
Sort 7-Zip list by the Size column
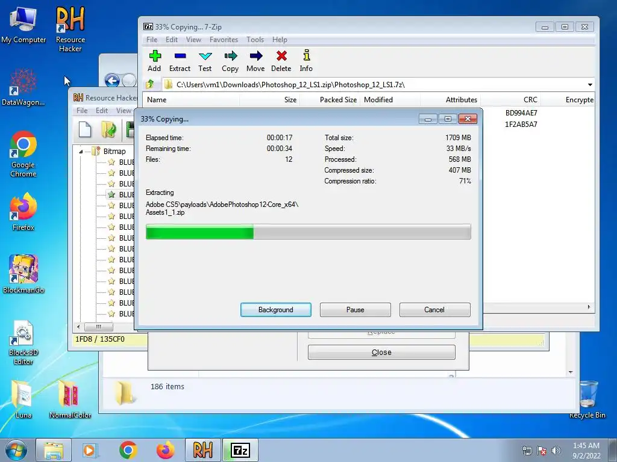tap(269, 100)
